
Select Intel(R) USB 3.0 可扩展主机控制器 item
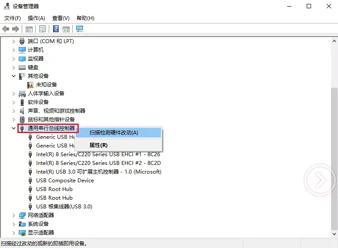click(x=98, y=172)
